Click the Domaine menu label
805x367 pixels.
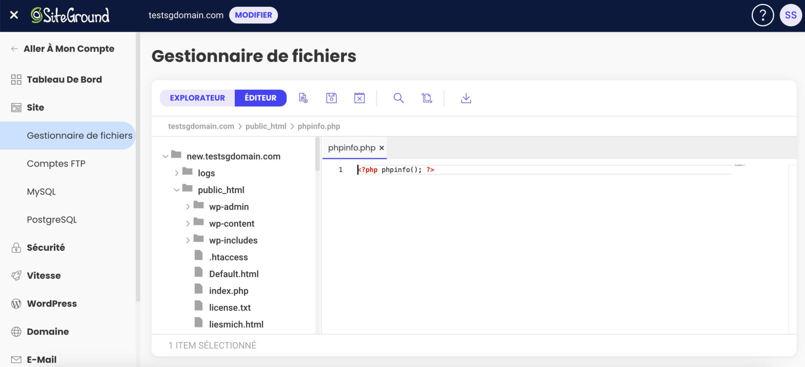coord(48,332)
